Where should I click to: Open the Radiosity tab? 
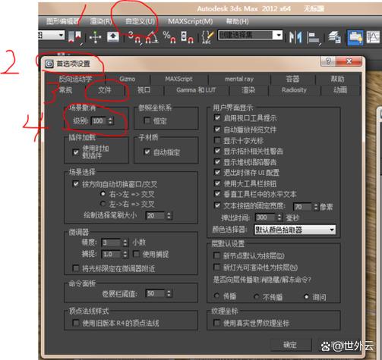pos(294,90)
